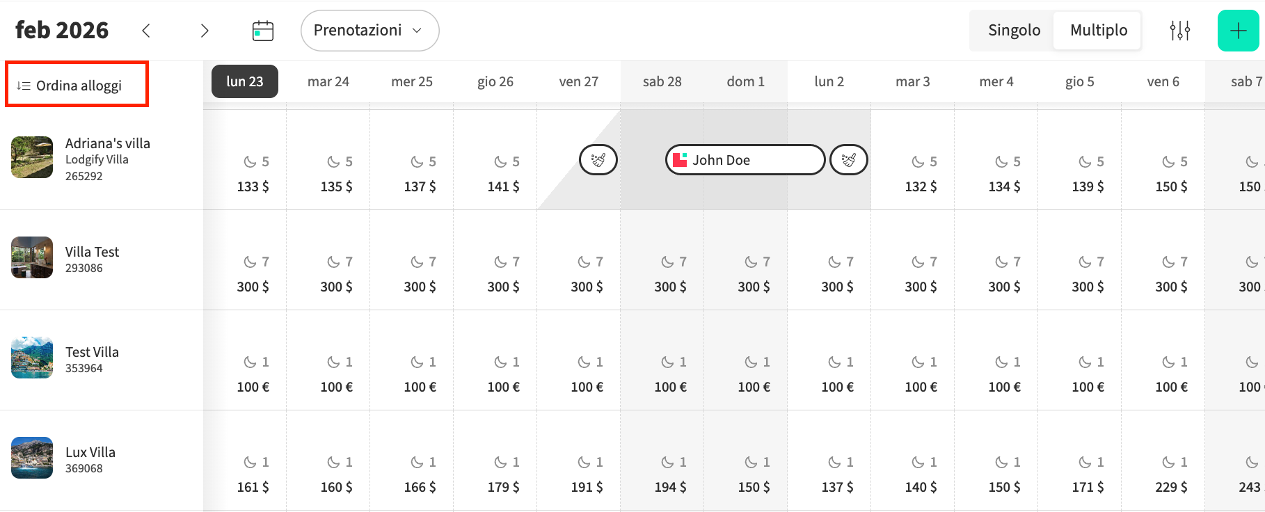The image size is (1265, 512).
Task: Click the cleaning icon on ven 27
Action: pyautogui.click(x=598, y=160)
